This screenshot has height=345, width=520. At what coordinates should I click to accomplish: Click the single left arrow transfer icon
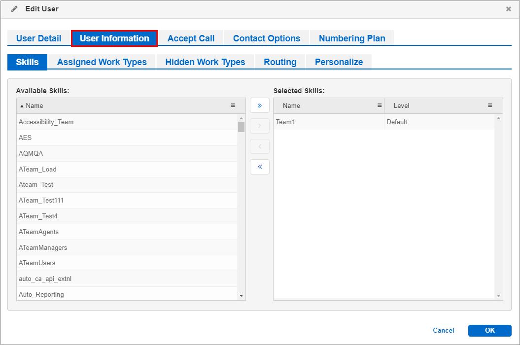coord(259,146)
